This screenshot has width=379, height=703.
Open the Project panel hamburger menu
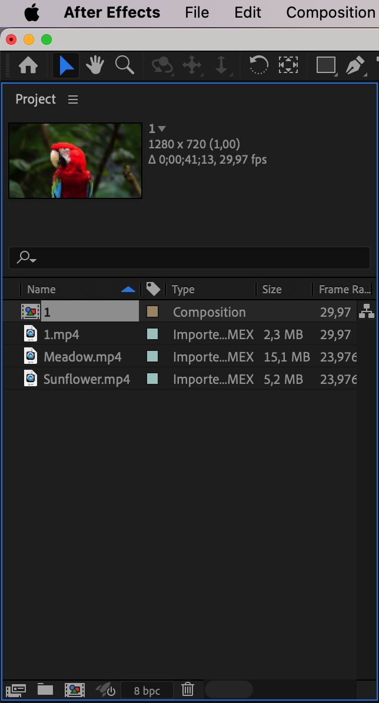(73, 100)
